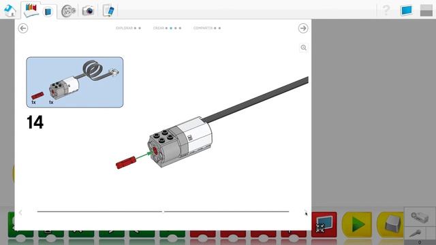The image size is (436, 245).
Task: Select the step 14 parts list thumbnail
Action: (75, 82)
